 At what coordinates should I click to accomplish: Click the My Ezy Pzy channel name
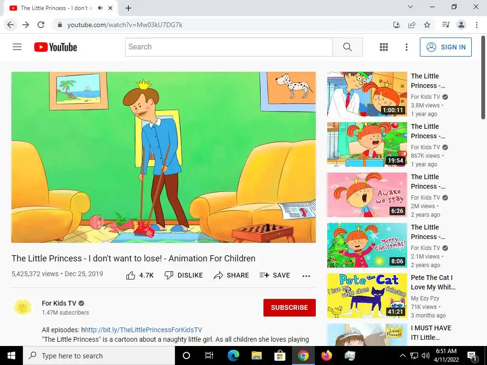coord(425,298)
